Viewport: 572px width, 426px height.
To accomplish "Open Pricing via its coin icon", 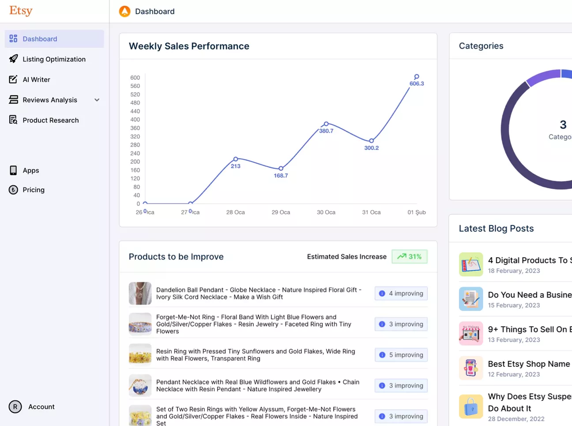I will click(13, 190).
